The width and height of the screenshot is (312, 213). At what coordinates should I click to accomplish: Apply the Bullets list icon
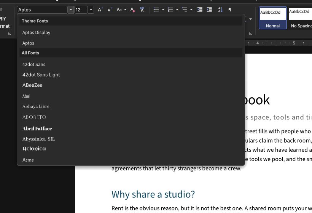point(156,10)
